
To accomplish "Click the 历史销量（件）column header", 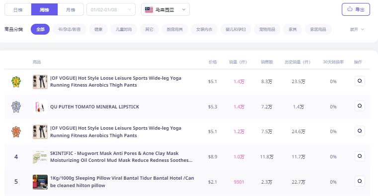I will coord(298,62).
